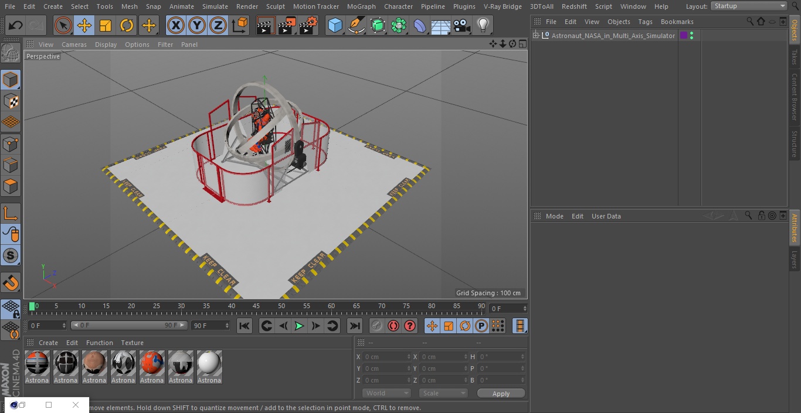Toggle the Snap magnet icon
Screen dimensions: 801x413
point(11,282)
